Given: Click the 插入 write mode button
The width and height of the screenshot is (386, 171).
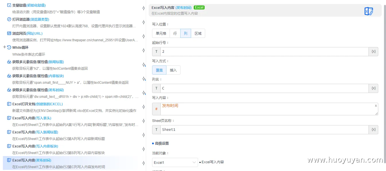Looking at the screenshot, I should (173, 70).
